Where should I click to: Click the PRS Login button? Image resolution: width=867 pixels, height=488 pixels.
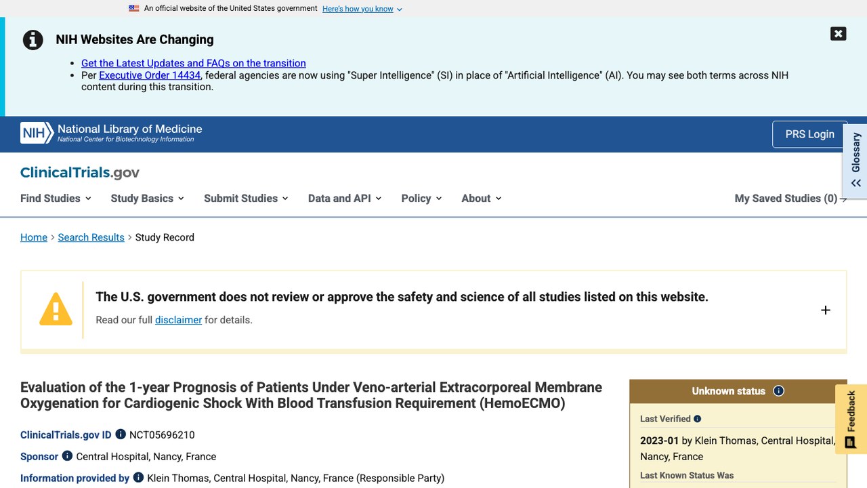click(809, 134)
